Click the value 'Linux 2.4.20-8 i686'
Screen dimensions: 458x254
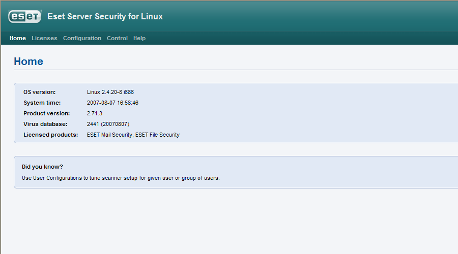tap(110, 92)
